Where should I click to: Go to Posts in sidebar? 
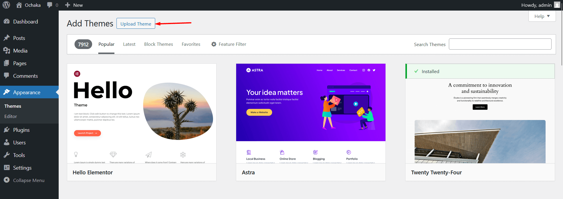pyautogui.click(x=19, y=38)
